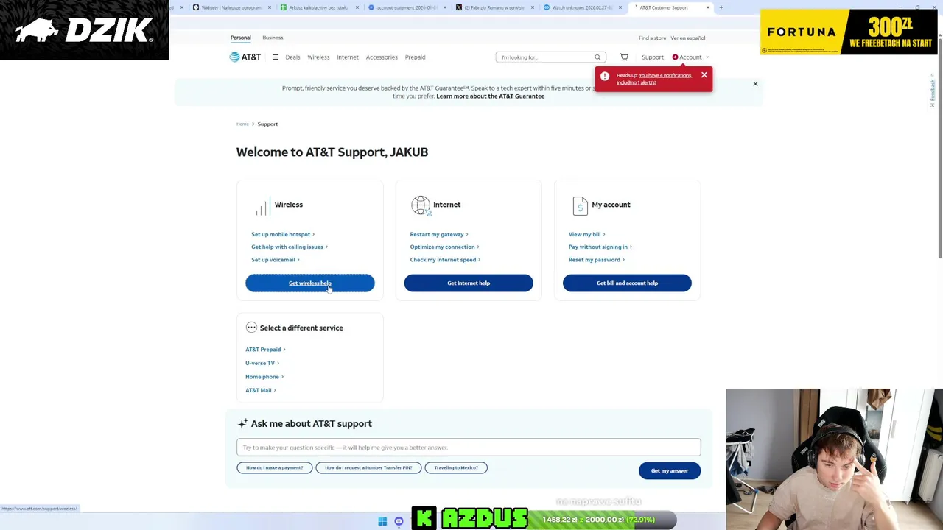Click the Select a different service icon
943x530 pixels.
pos(251,328)
